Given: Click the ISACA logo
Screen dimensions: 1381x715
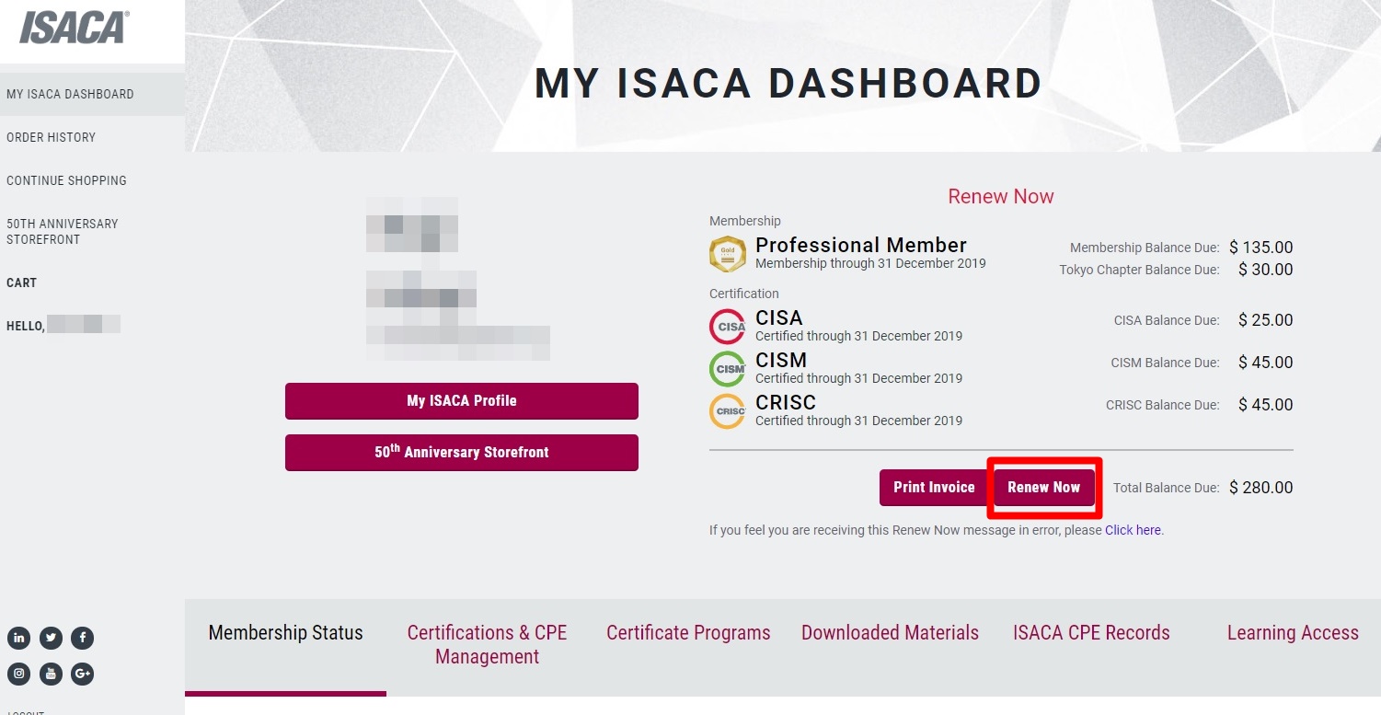Looking at the screenshot, I should [75, 28].
